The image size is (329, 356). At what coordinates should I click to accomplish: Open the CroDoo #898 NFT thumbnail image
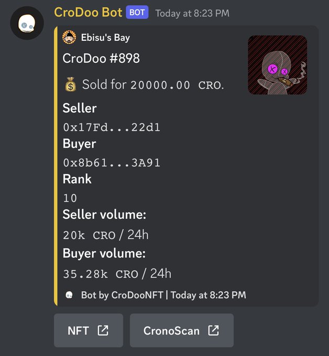pyautogui.click(x=278, y=65)
